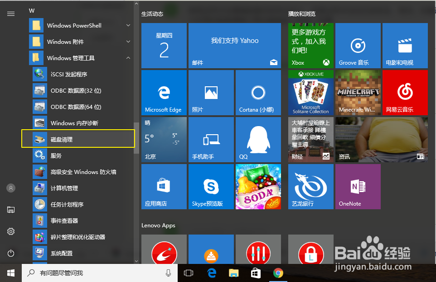Open Groove 音乐 tile
The height and width of the screenshot is (282, 436).
point(358,46)
